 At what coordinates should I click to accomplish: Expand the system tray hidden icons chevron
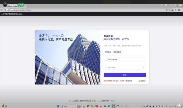coord(141,106)
